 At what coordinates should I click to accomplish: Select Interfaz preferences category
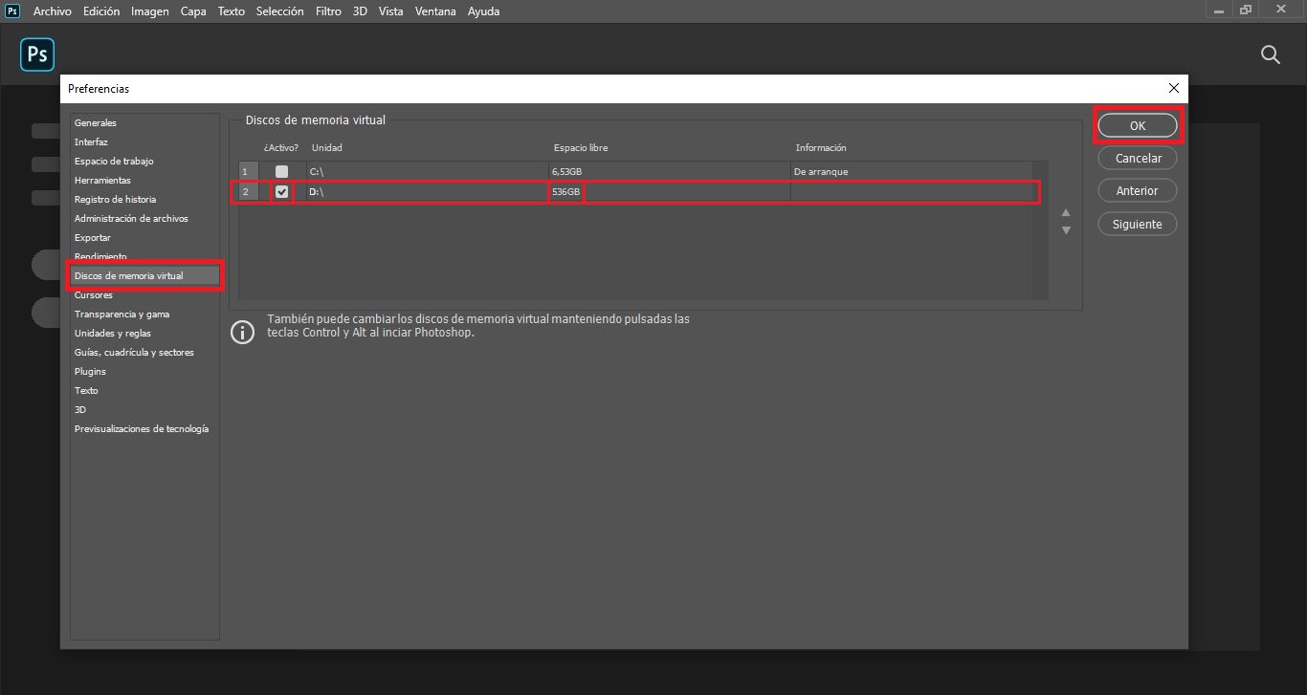click(x=91, y=141)
